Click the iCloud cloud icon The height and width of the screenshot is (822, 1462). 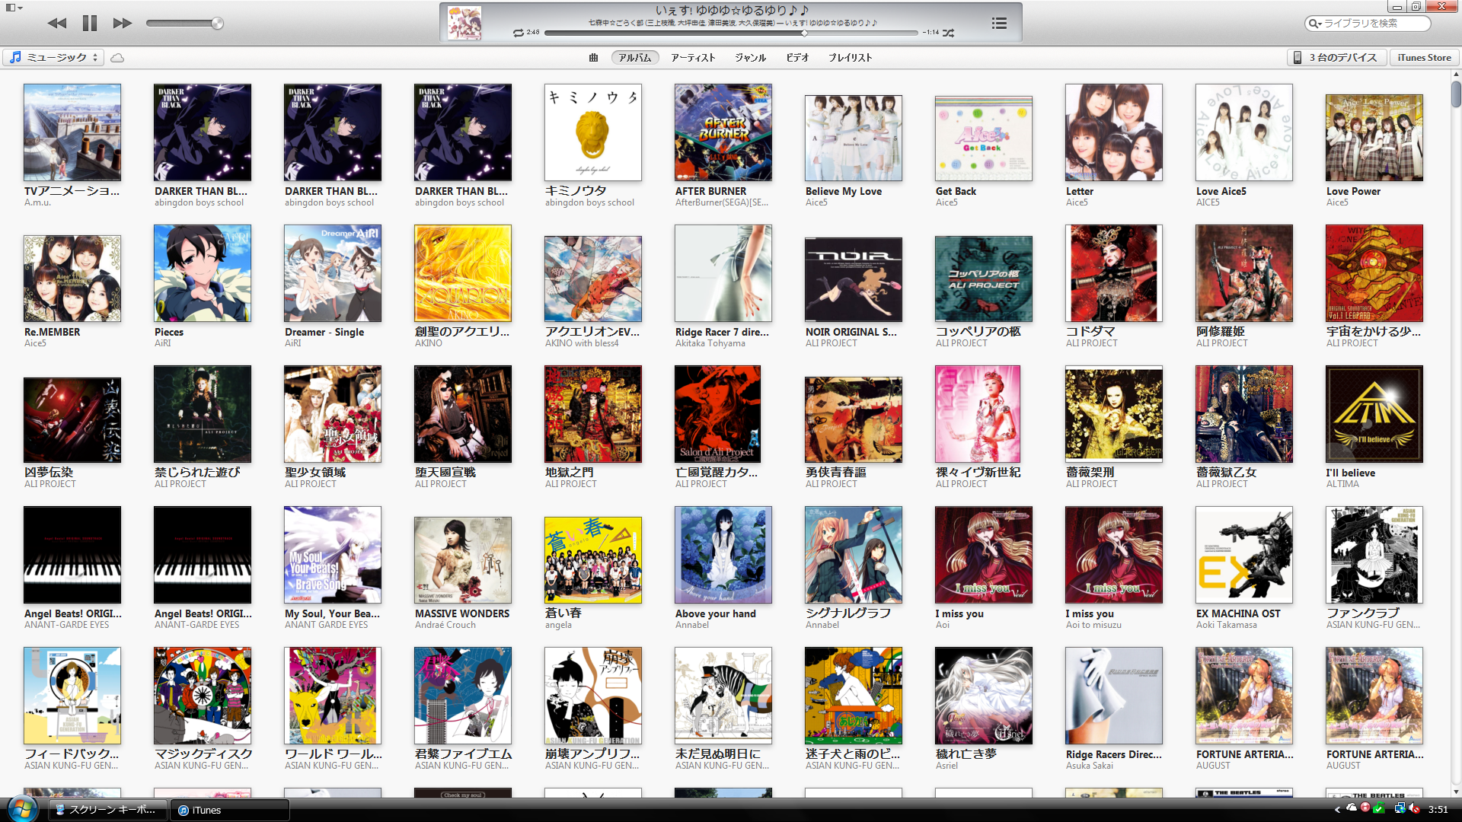click(x=117, y=58)
